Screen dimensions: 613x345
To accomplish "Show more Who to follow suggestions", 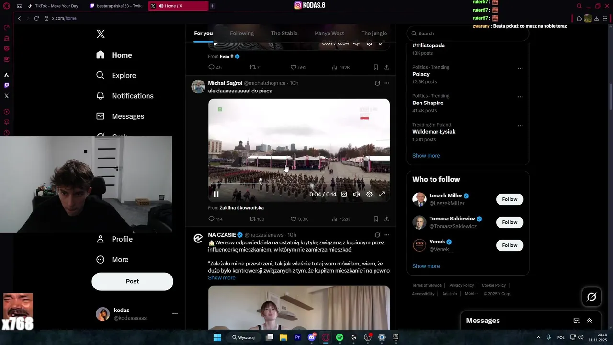I will coord(426,266).
